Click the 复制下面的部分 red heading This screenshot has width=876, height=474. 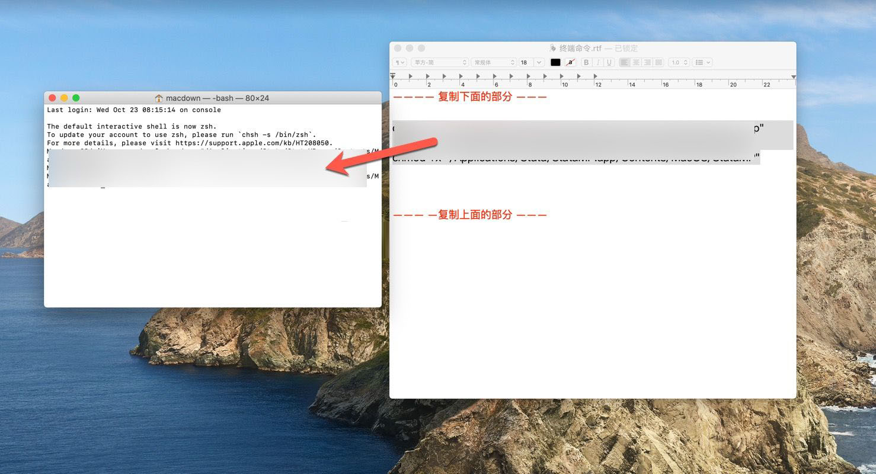click(475, 97)
